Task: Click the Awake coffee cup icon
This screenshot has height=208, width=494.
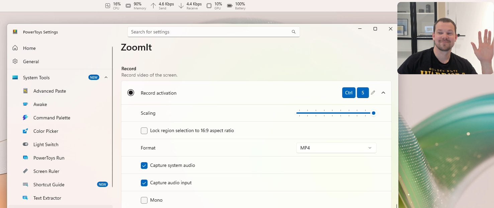Action: click(25, 104)
